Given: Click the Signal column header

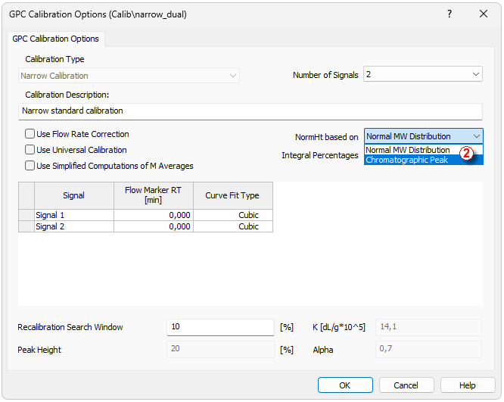Looking at the screenshot, I should [74, 195].
